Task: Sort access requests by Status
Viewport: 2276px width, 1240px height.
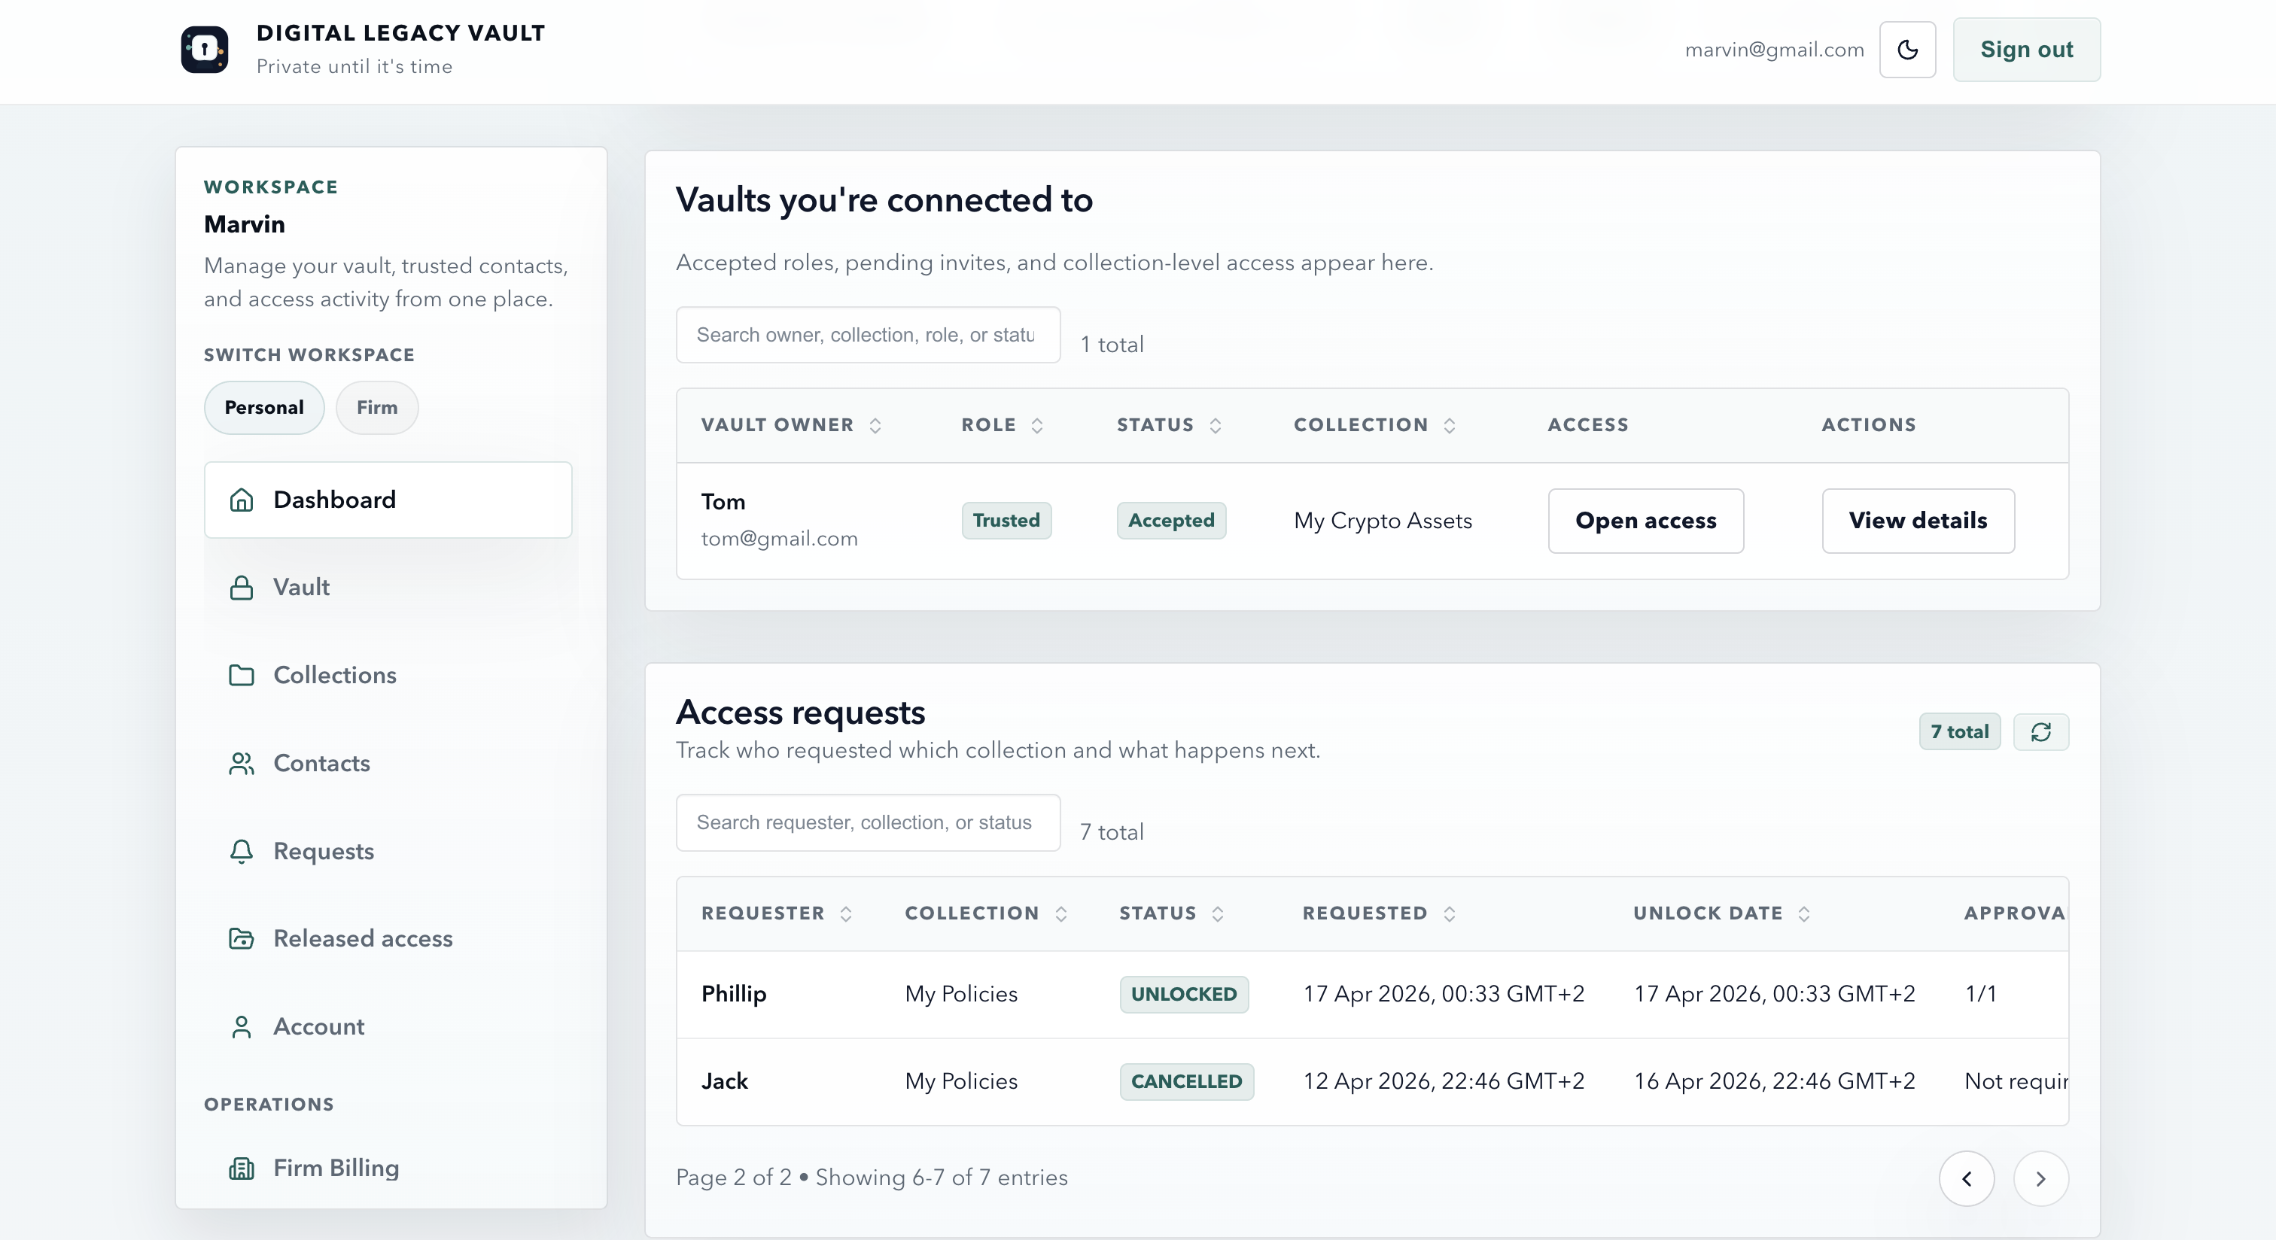Action: click(1172, 913)
